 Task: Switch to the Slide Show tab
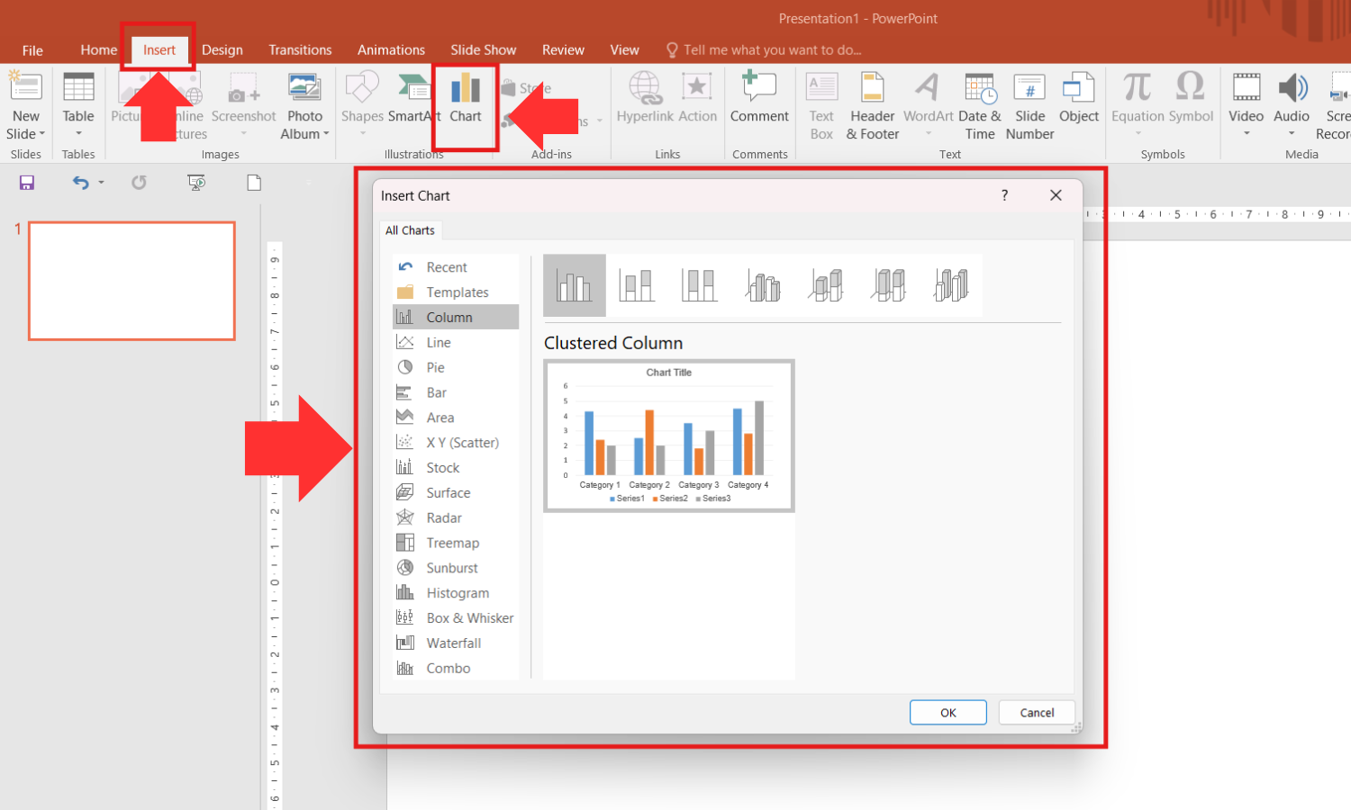pyautogui.click(x=484, y=50)
